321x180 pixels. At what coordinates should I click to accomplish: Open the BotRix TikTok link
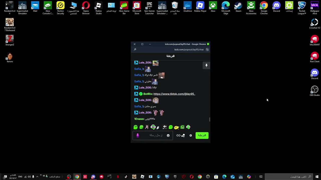pos(174,94)
